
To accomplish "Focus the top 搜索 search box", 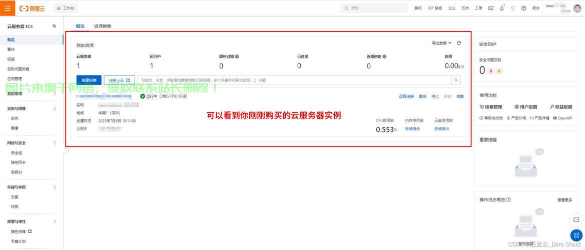I will point(374,8).
